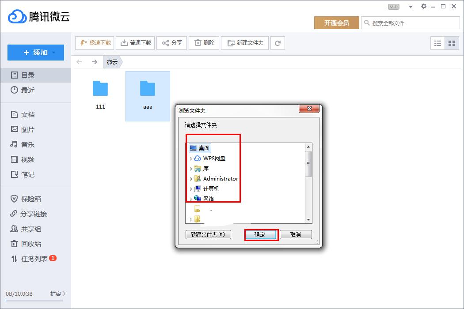Click the refresh icon in the toolbar
Image resolution: width=464 pixels, height=309 pixels.
[278, 42]
